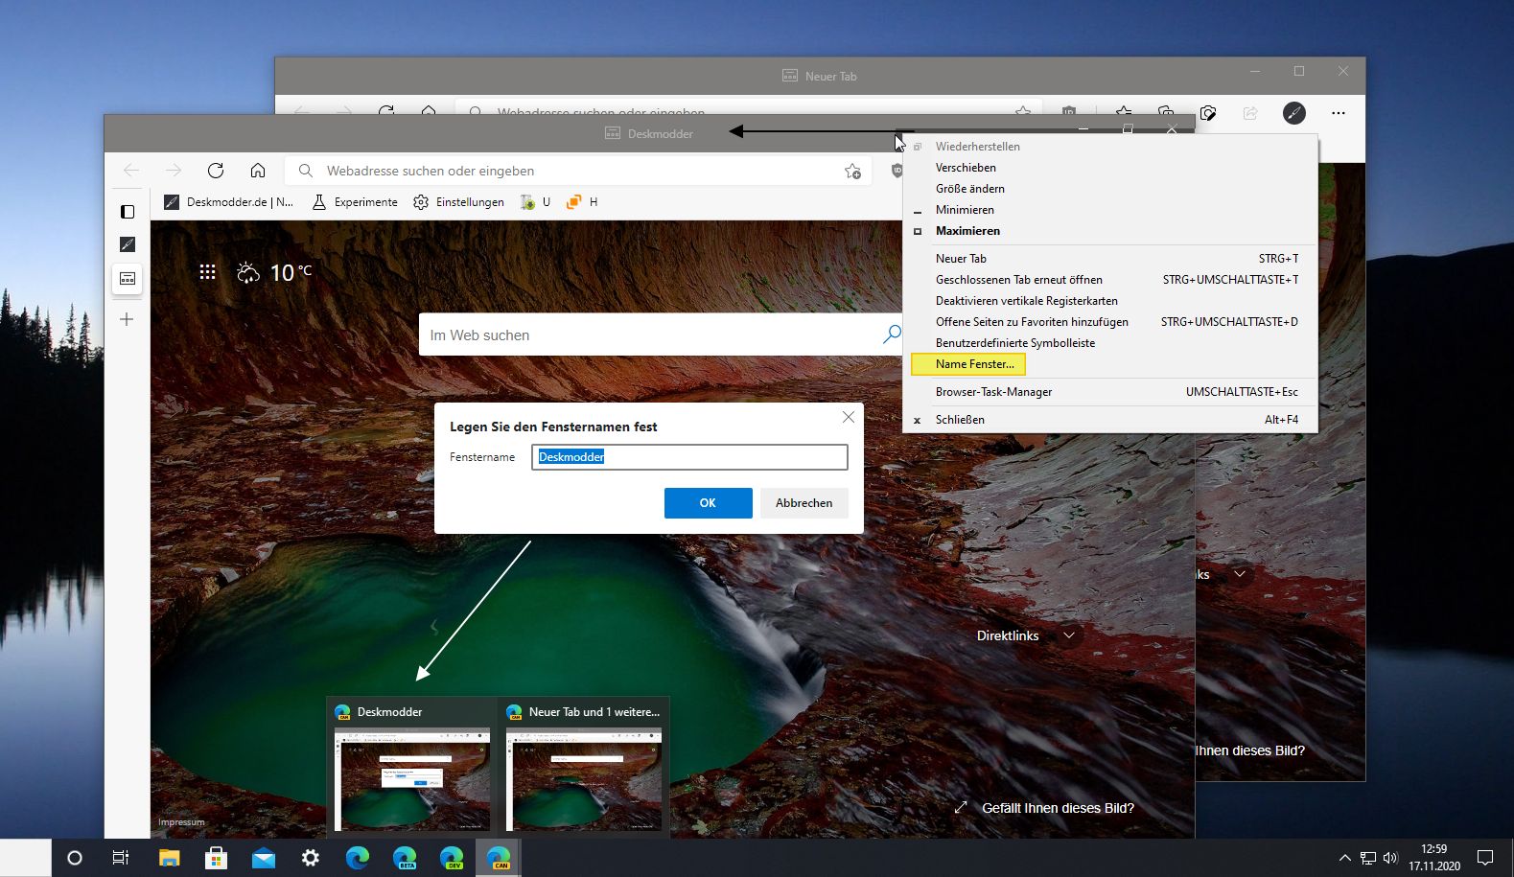The width and height of the screenshot is (1514, 877).
Task: Select Benutzerdefinierte Symbolleiste entry
Action: [x=1110, y=343]
